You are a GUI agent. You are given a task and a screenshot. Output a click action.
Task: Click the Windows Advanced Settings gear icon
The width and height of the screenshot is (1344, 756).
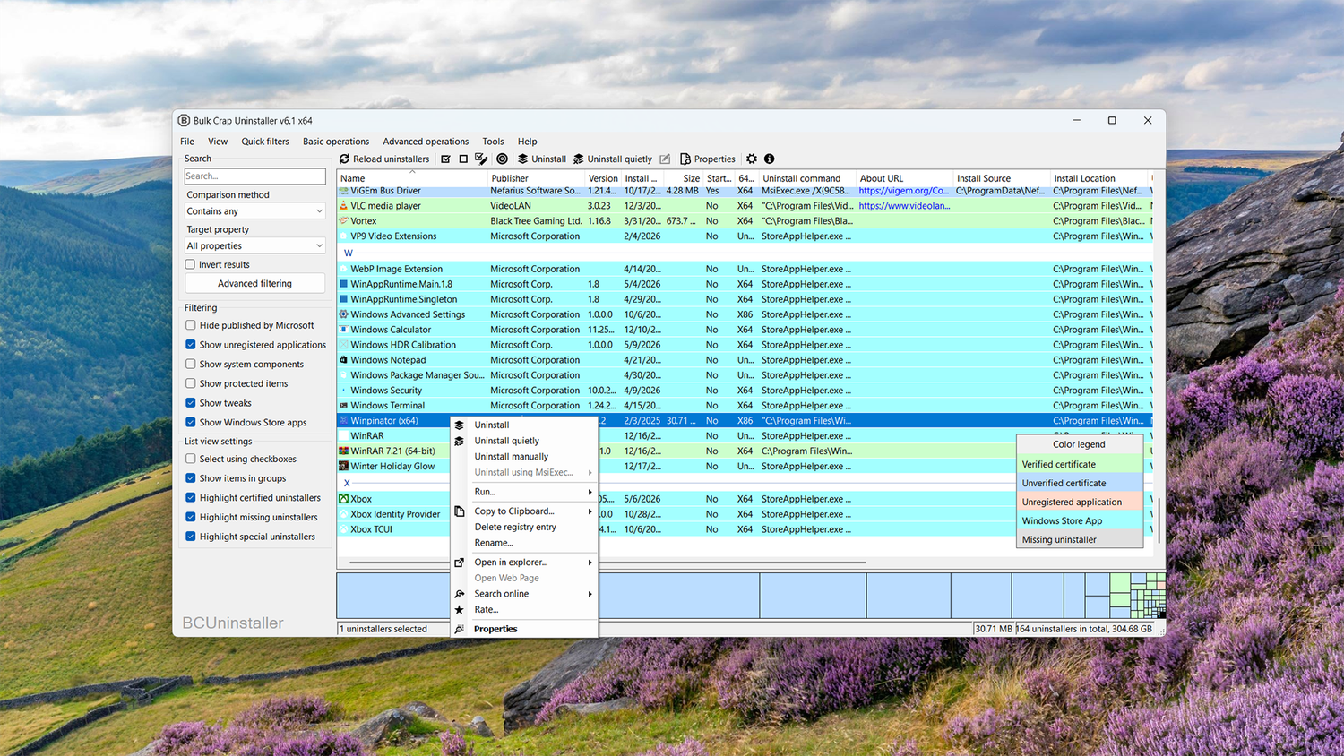[x=343, y=314]
